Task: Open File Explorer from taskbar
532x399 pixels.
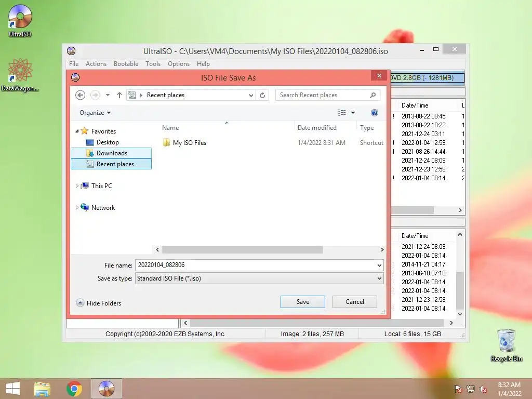Action: coord(42,389)
